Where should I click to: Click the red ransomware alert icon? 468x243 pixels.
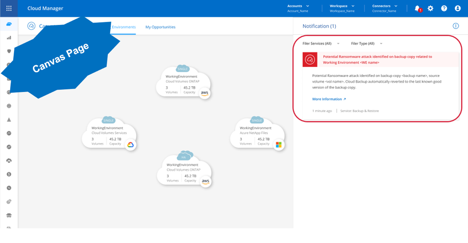(x=309, y=60)
